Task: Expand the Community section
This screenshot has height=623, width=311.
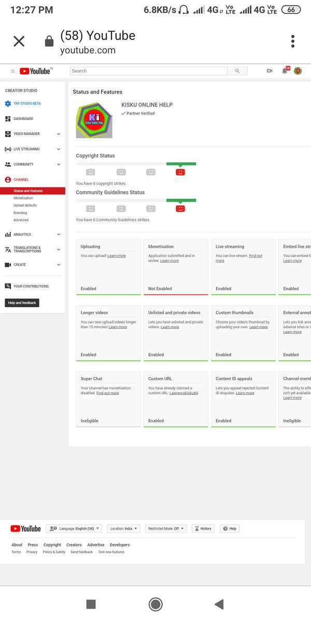Action: click(x=33, y=164)
